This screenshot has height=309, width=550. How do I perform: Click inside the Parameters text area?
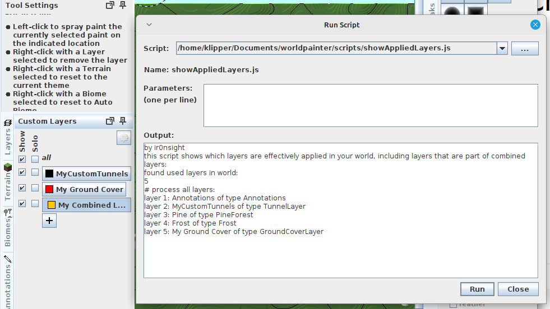pyautogui.click(x=370, y=106)
